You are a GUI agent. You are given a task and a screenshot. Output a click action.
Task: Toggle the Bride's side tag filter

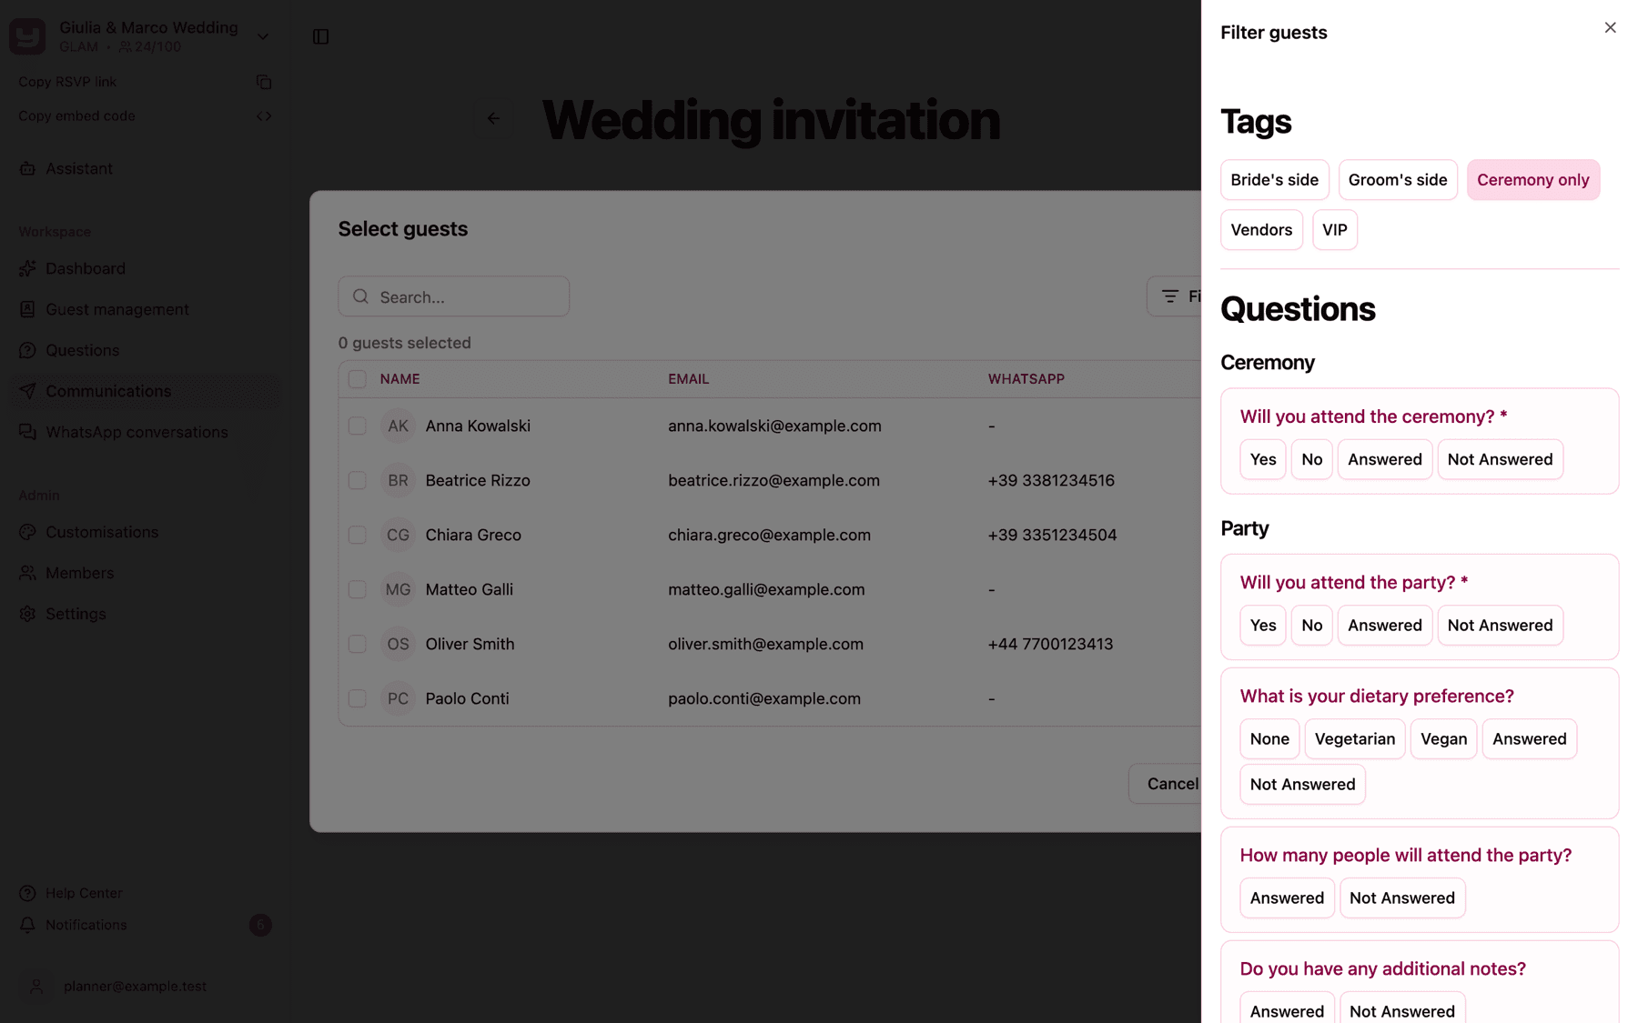point(1274,180)
